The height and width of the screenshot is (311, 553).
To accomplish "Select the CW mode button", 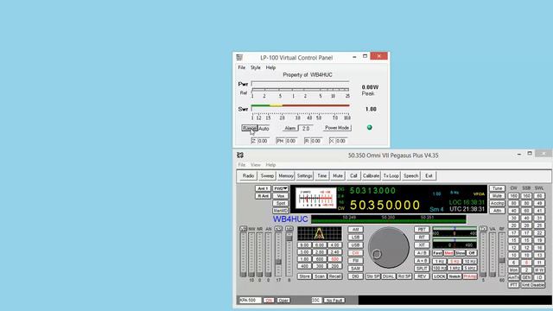I will [x=355, y=253].
